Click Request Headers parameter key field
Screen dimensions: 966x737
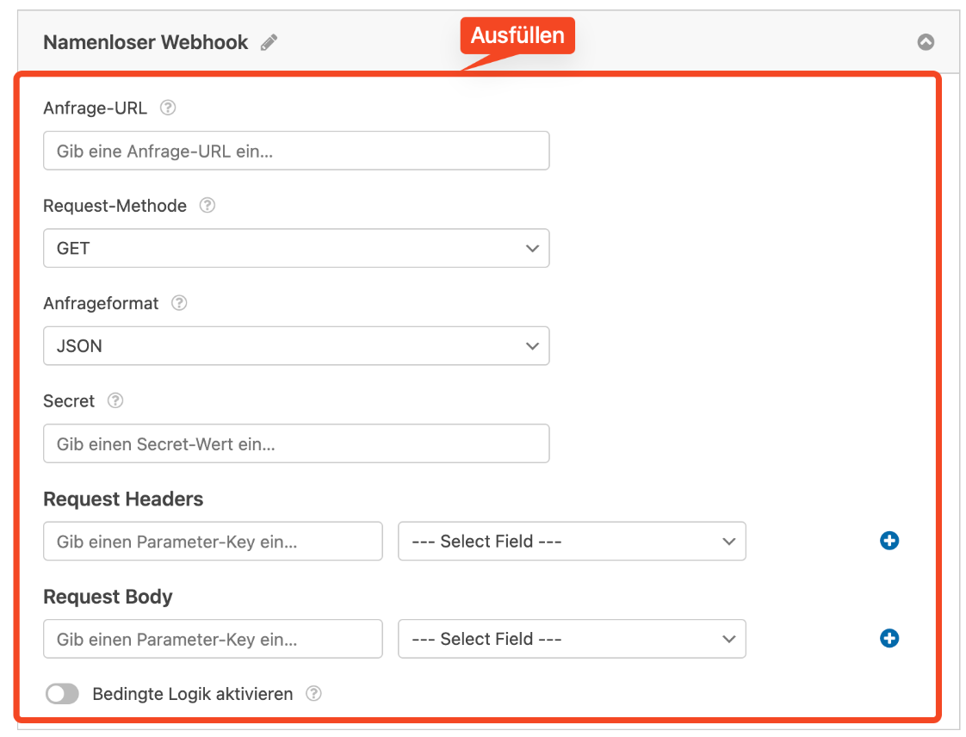tap(213, 542)
